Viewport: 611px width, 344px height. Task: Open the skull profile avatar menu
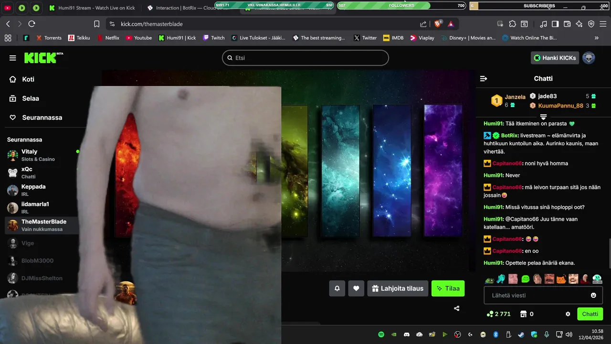coord(589,58)
